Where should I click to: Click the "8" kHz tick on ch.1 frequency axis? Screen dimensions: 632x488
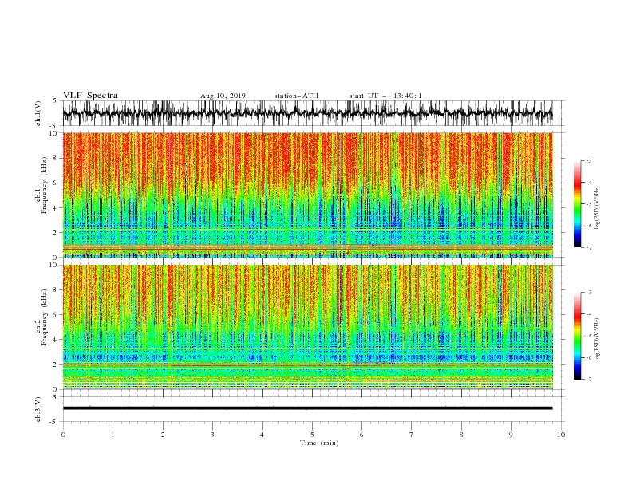56,158
